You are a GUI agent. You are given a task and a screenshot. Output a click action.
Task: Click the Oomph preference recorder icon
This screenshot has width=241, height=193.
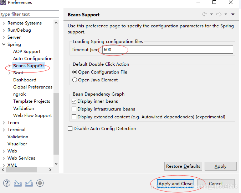(40, 183)
